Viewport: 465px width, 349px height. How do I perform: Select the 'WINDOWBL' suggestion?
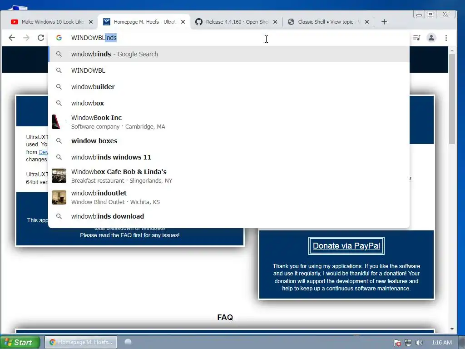[229, 70]
